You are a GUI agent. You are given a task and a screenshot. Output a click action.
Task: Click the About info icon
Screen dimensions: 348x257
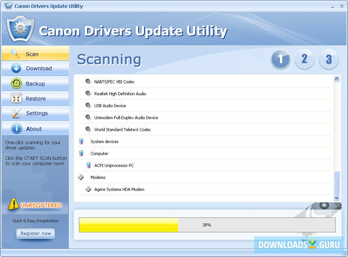pos(16,128)
